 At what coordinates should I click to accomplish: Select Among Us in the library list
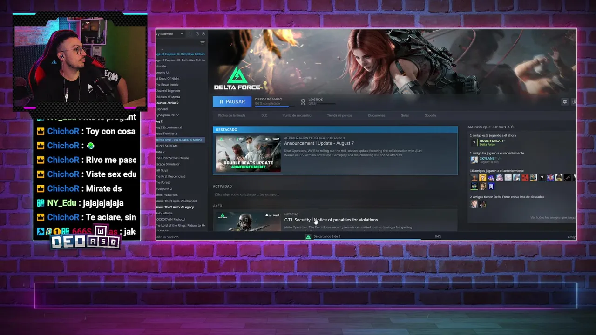click(163, 72)
